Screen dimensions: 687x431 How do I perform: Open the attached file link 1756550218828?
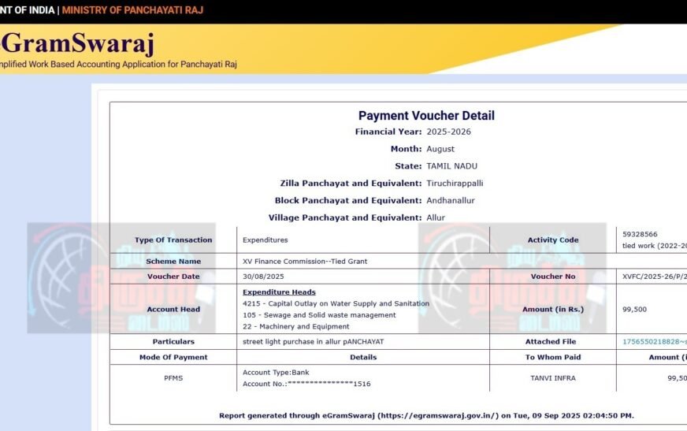coord(655,342)
